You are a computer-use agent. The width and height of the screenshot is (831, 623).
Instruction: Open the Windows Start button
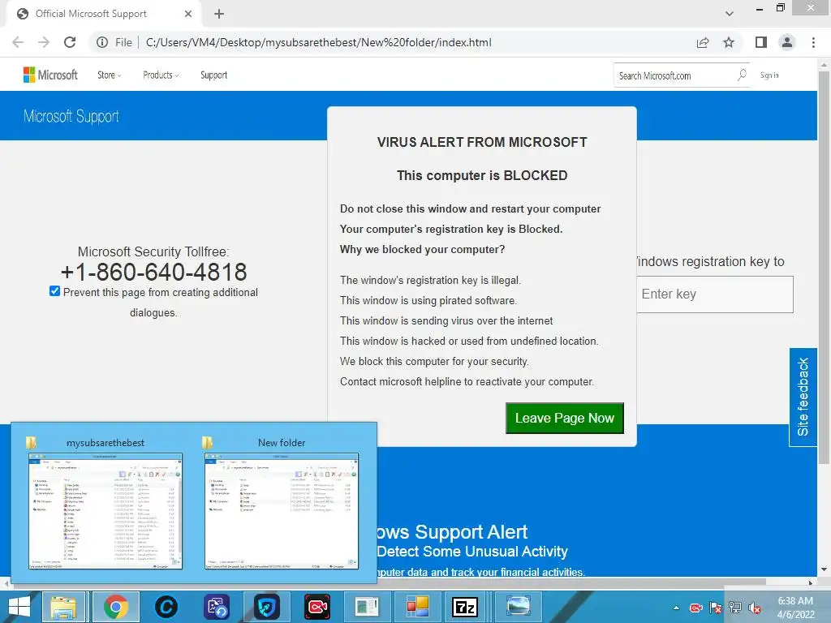tap(19, 607)
